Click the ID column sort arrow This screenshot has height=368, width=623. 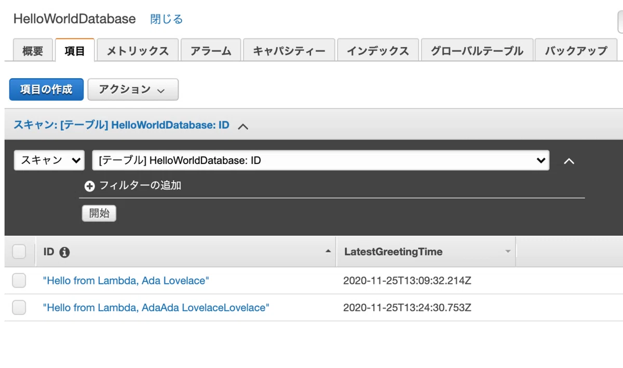328,251
